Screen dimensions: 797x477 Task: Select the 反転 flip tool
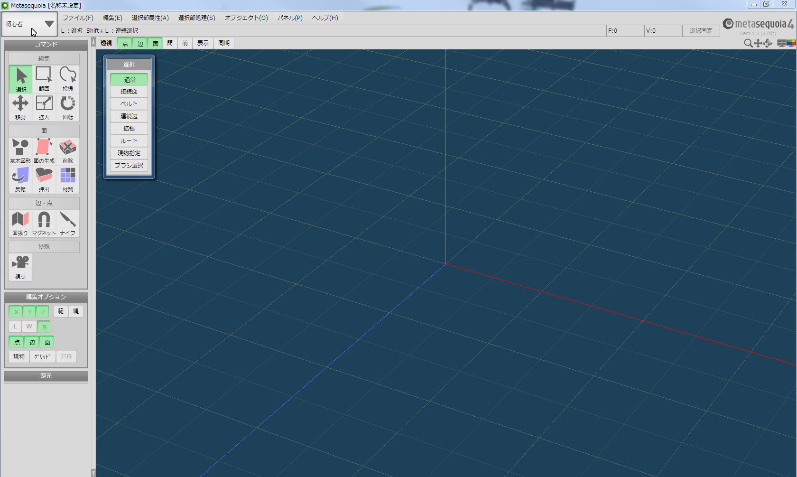(20, 180)
